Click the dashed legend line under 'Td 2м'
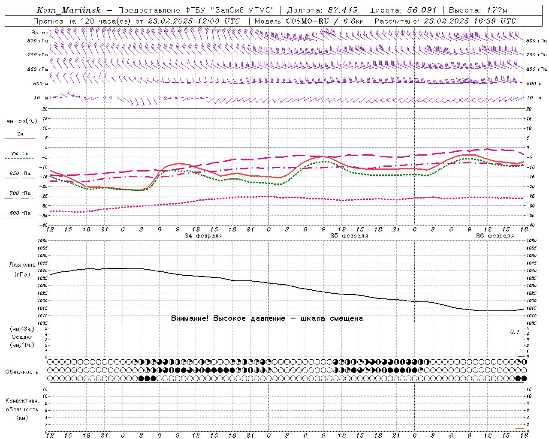This screenshot has width=549, height=439. 19,159
